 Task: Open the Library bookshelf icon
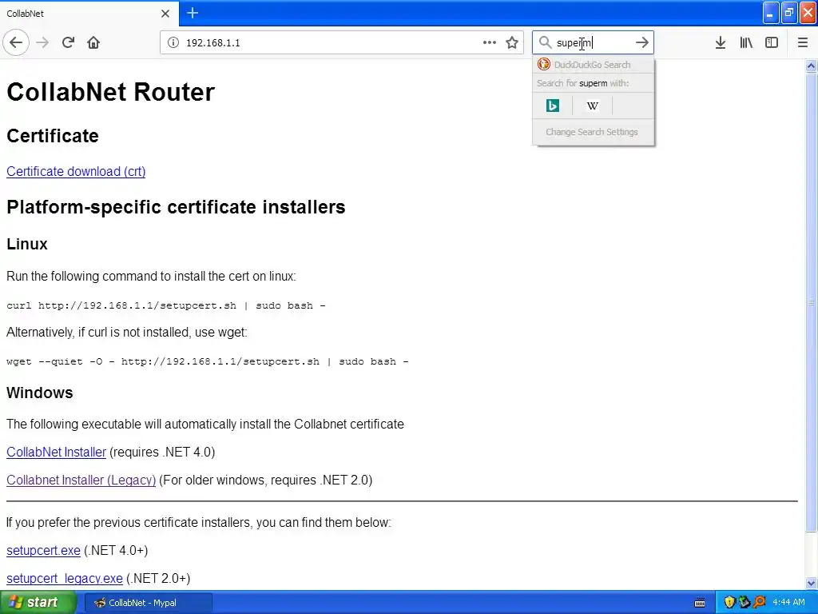(x=746, y=42)
